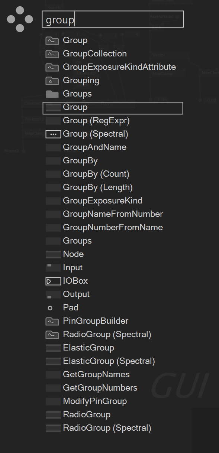Click the IOBox icon
219x453 pixels.
pyautogui.click(x=53, y=281)
